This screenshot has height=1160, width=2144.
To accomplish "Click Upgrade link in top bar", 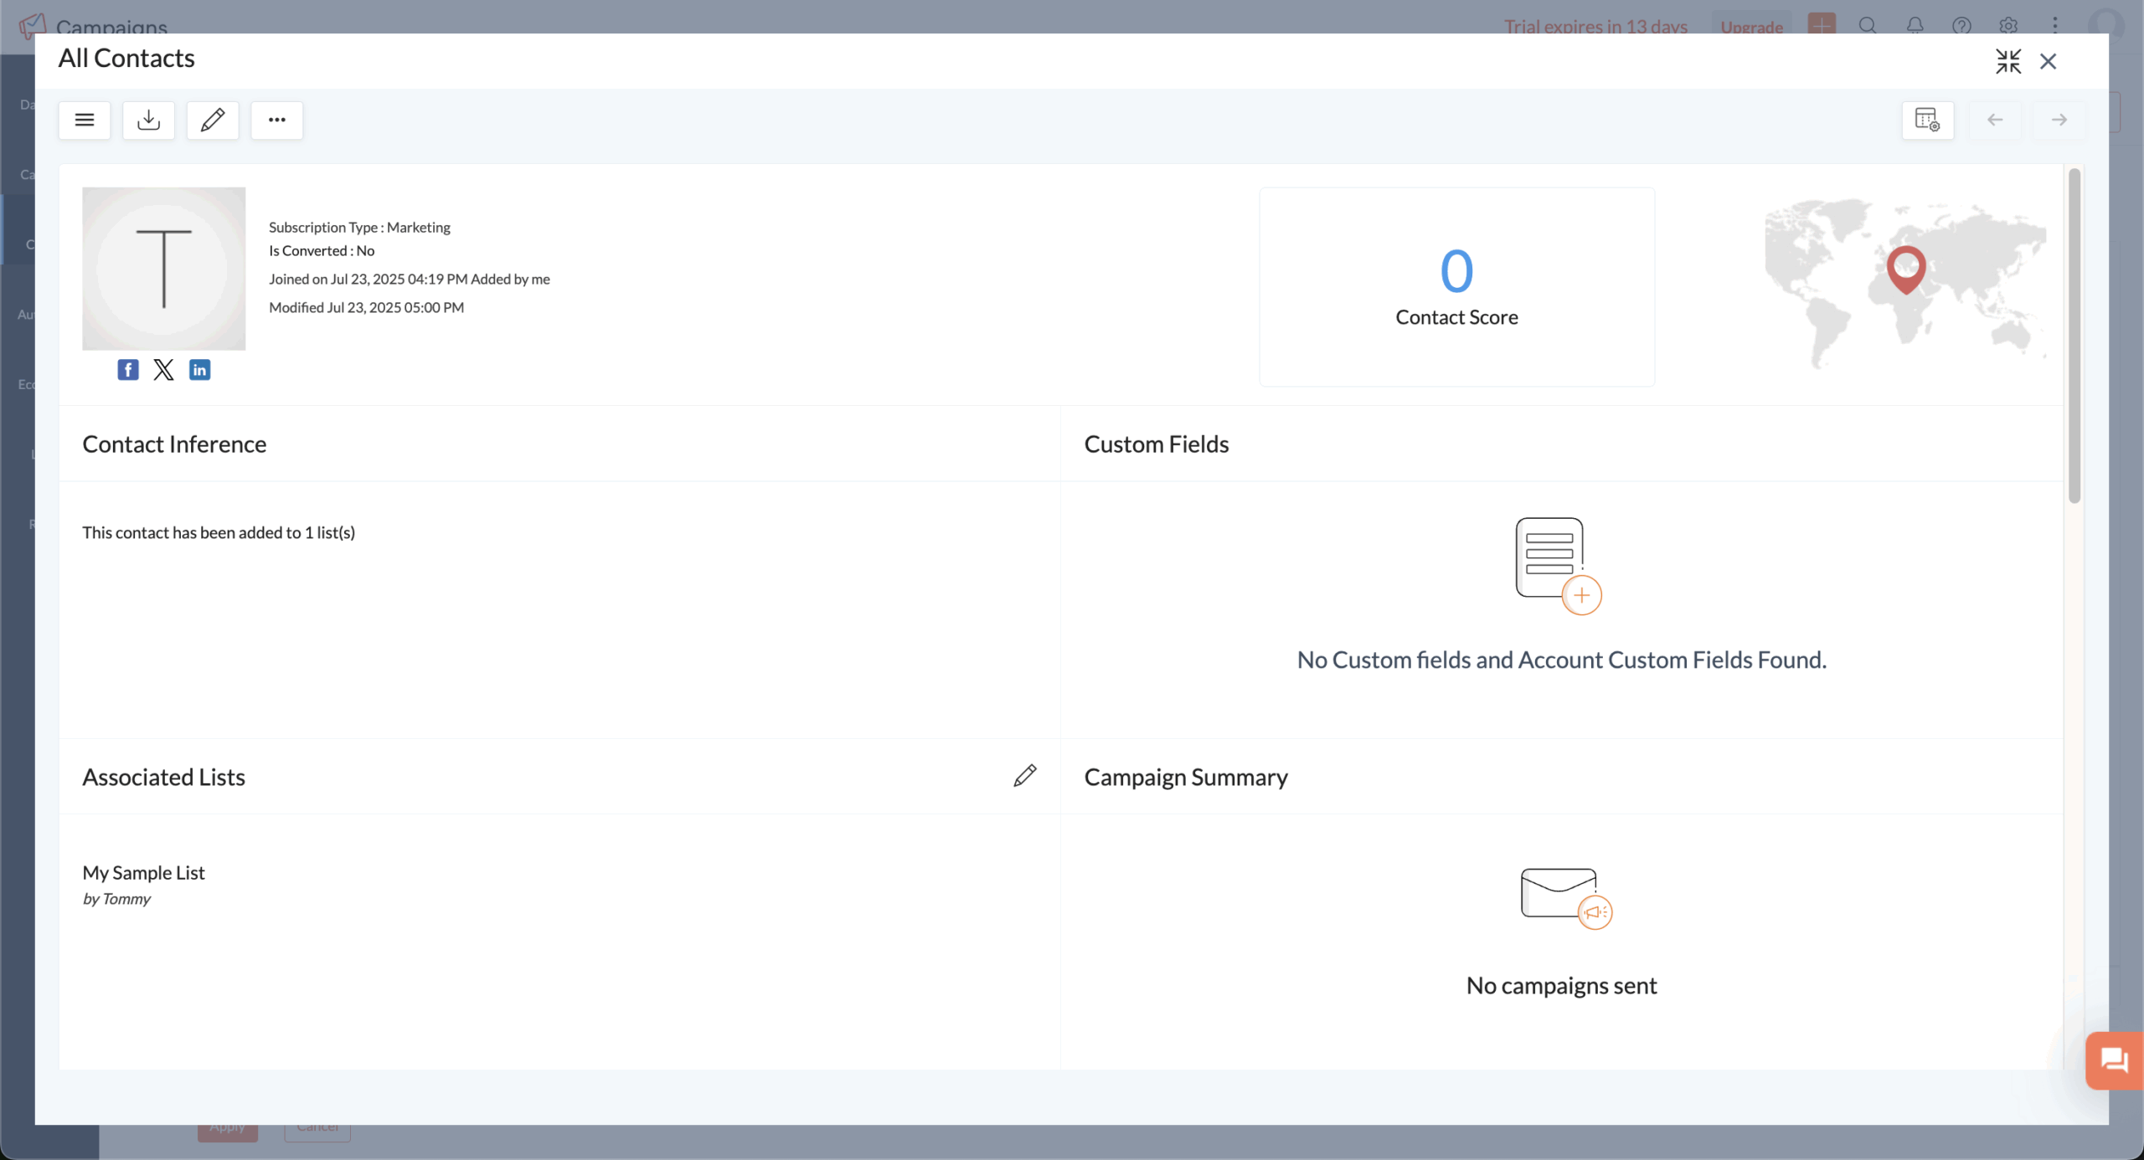I will (x=1751, y=27).
